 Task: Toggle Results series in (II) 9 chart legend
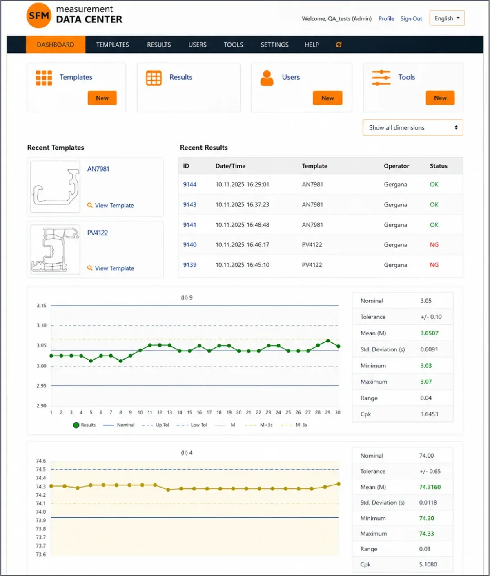click(84, 425)
